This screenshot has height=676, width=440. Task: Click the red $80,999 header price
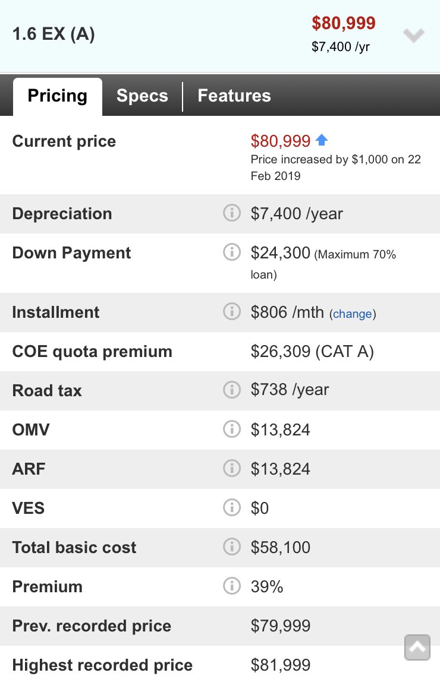click(x=344, y=24)
